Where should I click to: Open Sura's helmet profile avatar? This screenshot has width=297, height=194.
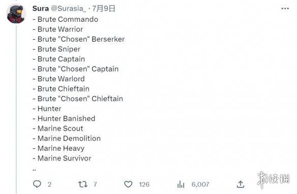(16, 14)
